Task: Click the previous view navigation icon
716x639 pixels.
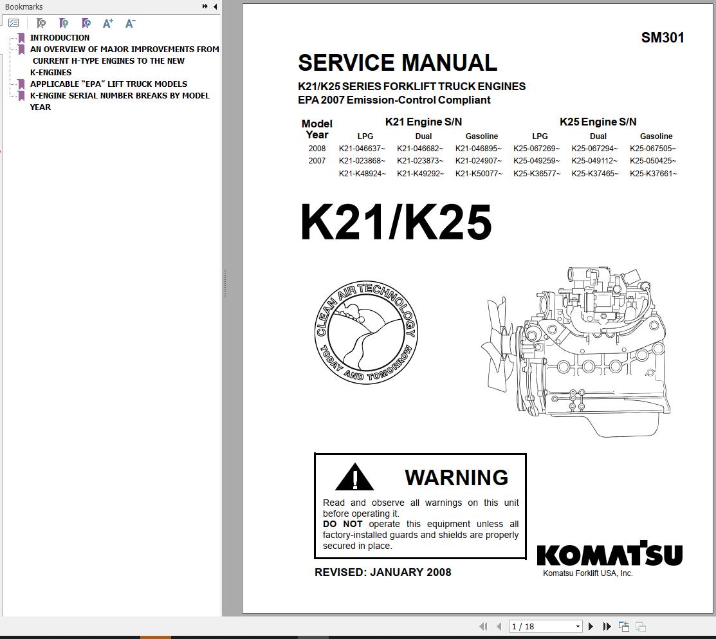Action: (623, 625)
